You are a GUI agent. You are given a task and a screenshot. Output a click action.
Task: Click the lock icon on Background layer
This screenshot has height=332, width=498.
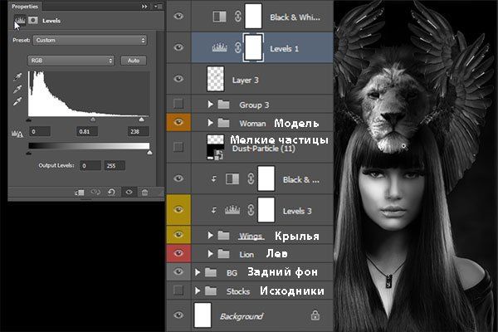click(x=315, y=315)
